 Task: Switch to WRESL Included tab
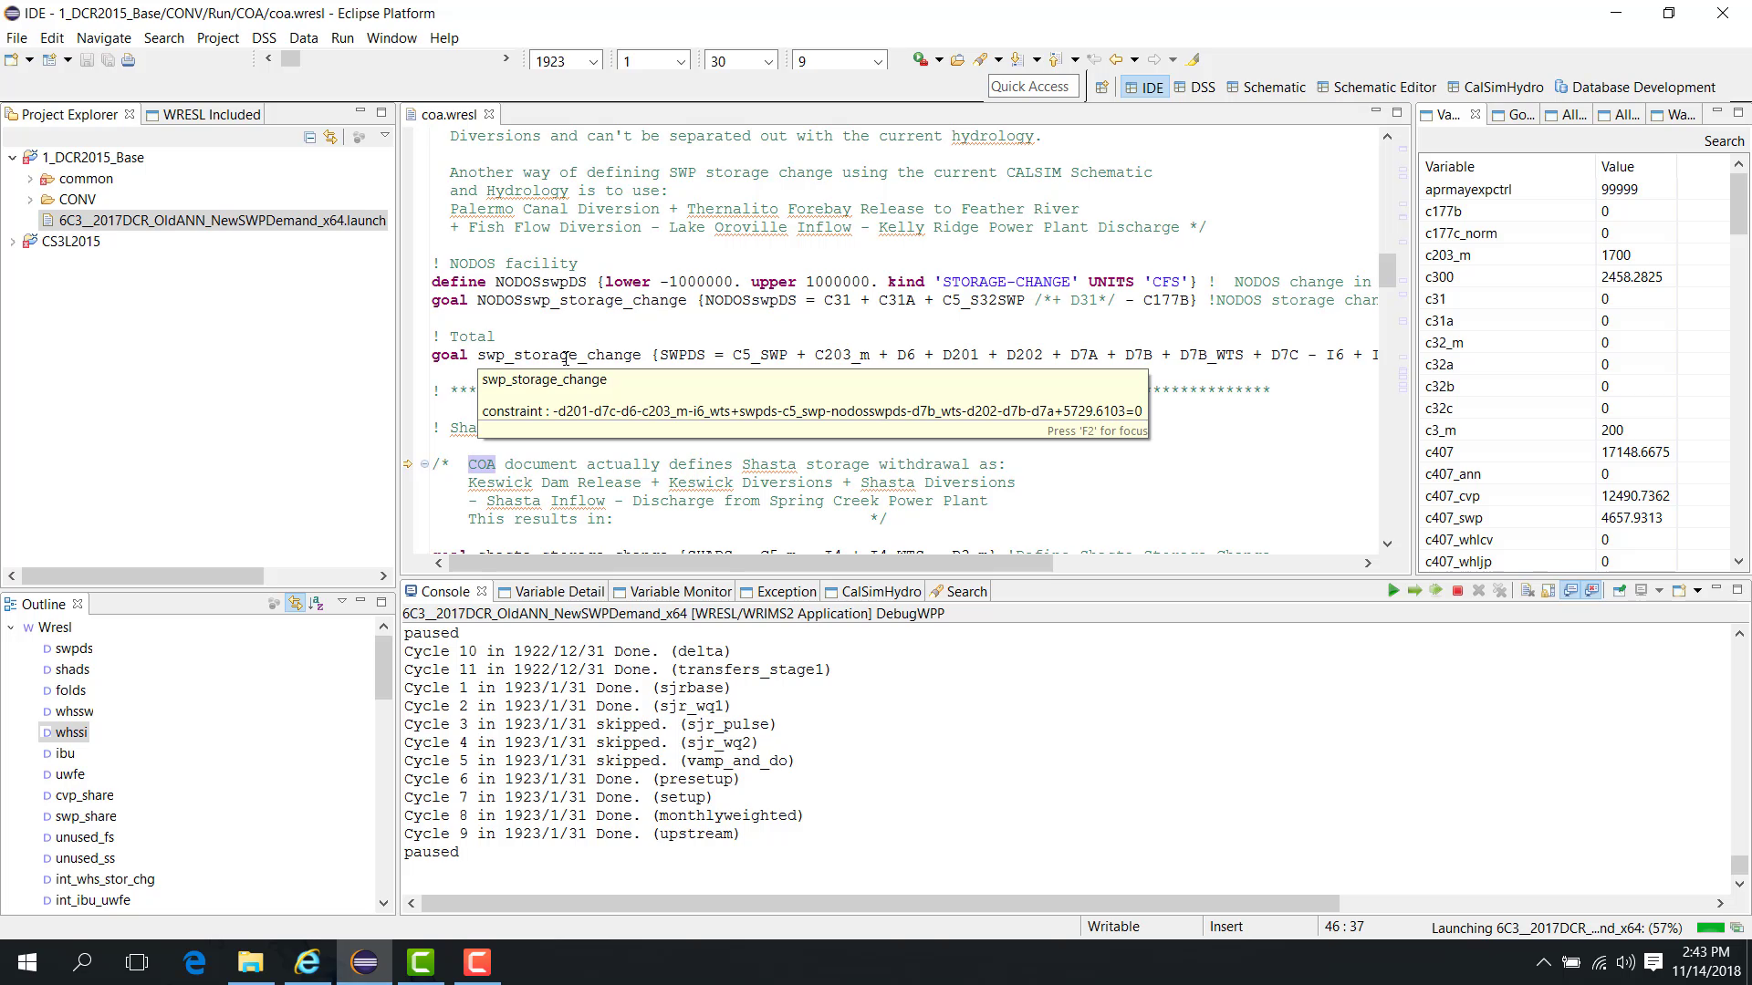pos(203,114)
